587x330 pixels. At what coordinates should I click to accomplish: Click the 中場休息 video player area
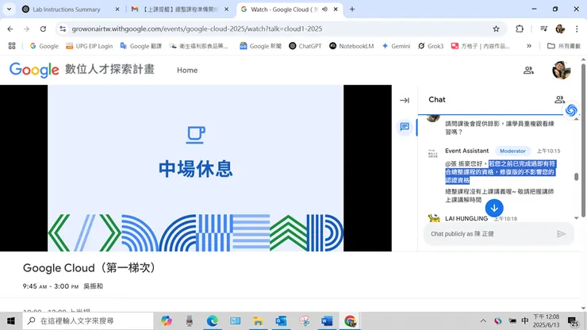coord(195,168)
